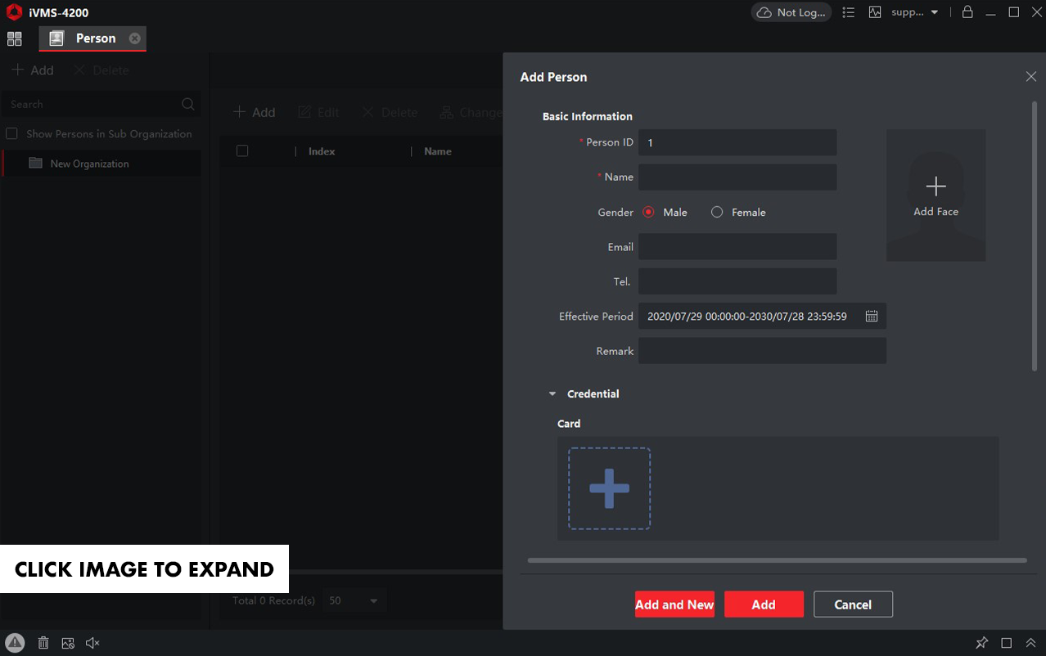Click the Person ID field
The width and height of the screenshot is (1046, 656).
[737, 142]
